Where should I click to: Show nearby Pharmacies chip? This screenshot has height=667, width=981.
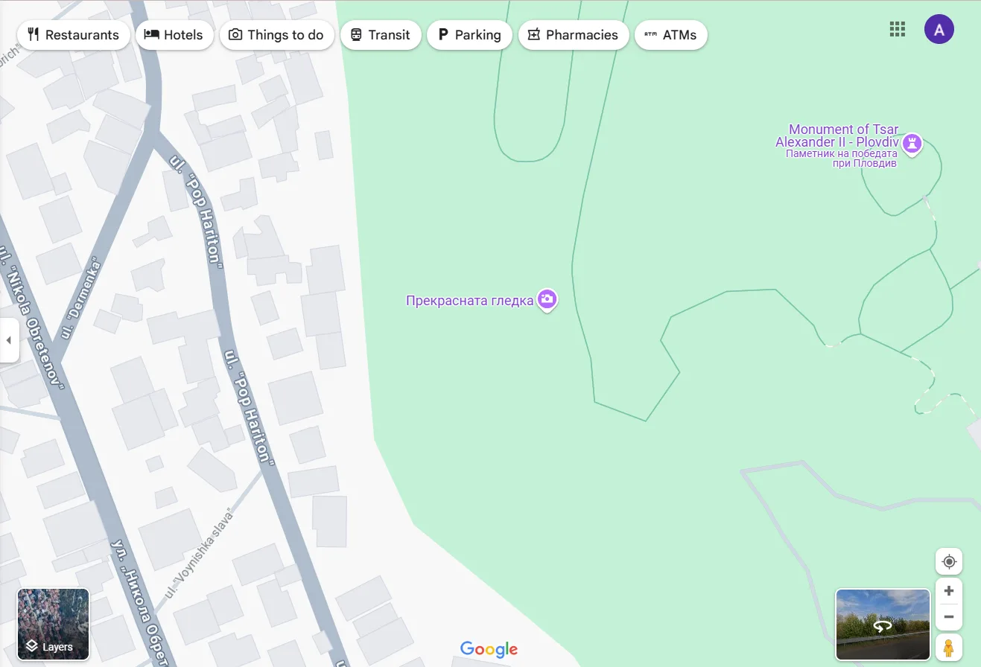(x=574, y=35)
